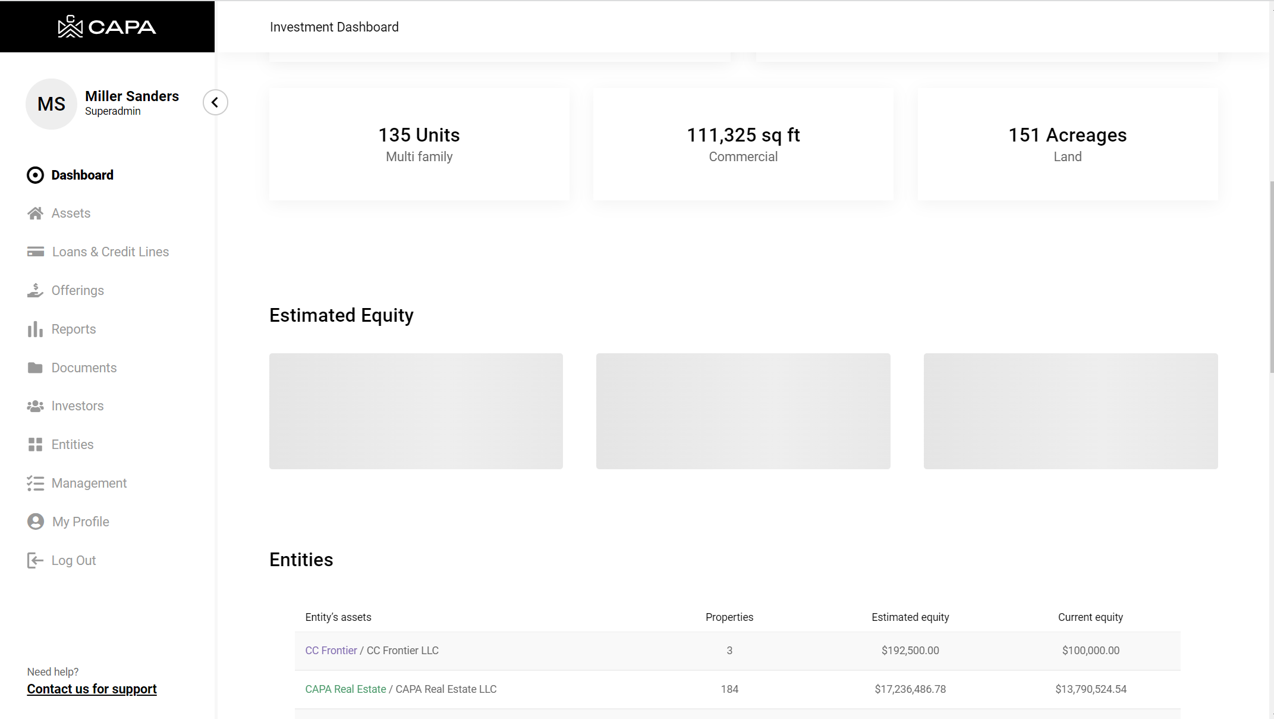Click the Log Out arrow icon
The width and height of the screenshot is (1274, 719).
coord(35,560)
